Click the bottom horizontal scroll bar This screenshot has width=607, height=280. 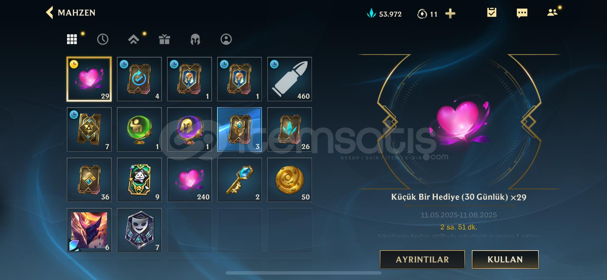click(303, 273)
